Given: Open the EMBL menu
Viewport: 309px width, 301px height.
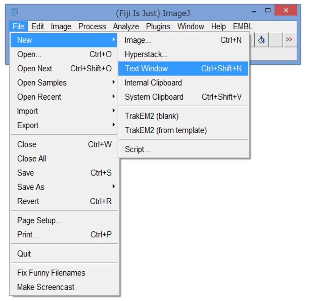Looking at the screenshot, I should click(242, 26).
